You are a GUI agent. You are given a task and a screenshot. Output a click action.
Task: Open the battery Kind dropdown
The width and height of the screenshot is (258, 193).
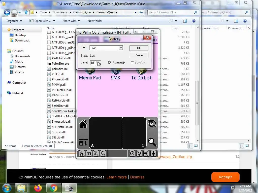coord(121,48)
